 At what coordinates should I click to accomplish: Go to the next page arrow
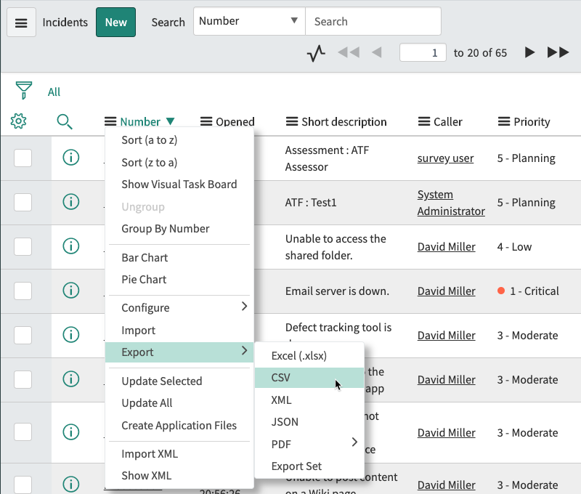coord(530,52)
